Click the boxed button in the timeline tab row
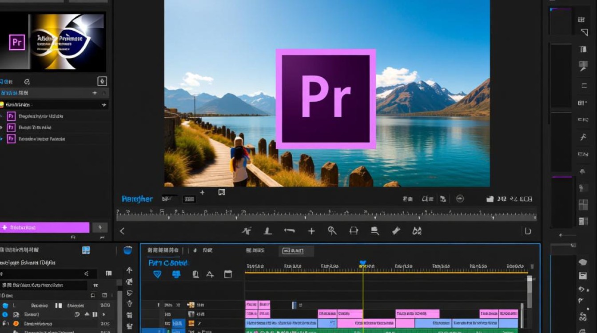 [296, 251]
